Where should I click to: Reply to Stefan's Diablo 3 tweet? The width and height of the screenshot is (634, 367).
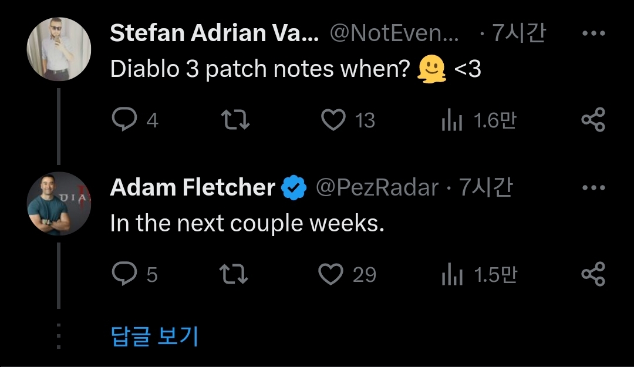click(124, 120)
